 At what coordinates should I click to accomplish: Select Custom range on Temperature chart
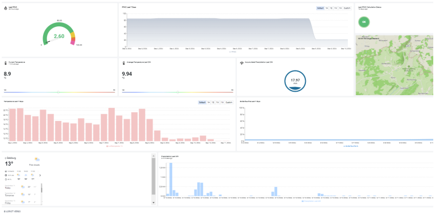(229, 102)
